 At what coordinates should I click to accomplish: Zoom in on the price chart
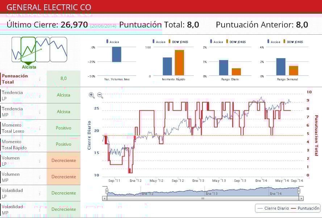point(92,95)
